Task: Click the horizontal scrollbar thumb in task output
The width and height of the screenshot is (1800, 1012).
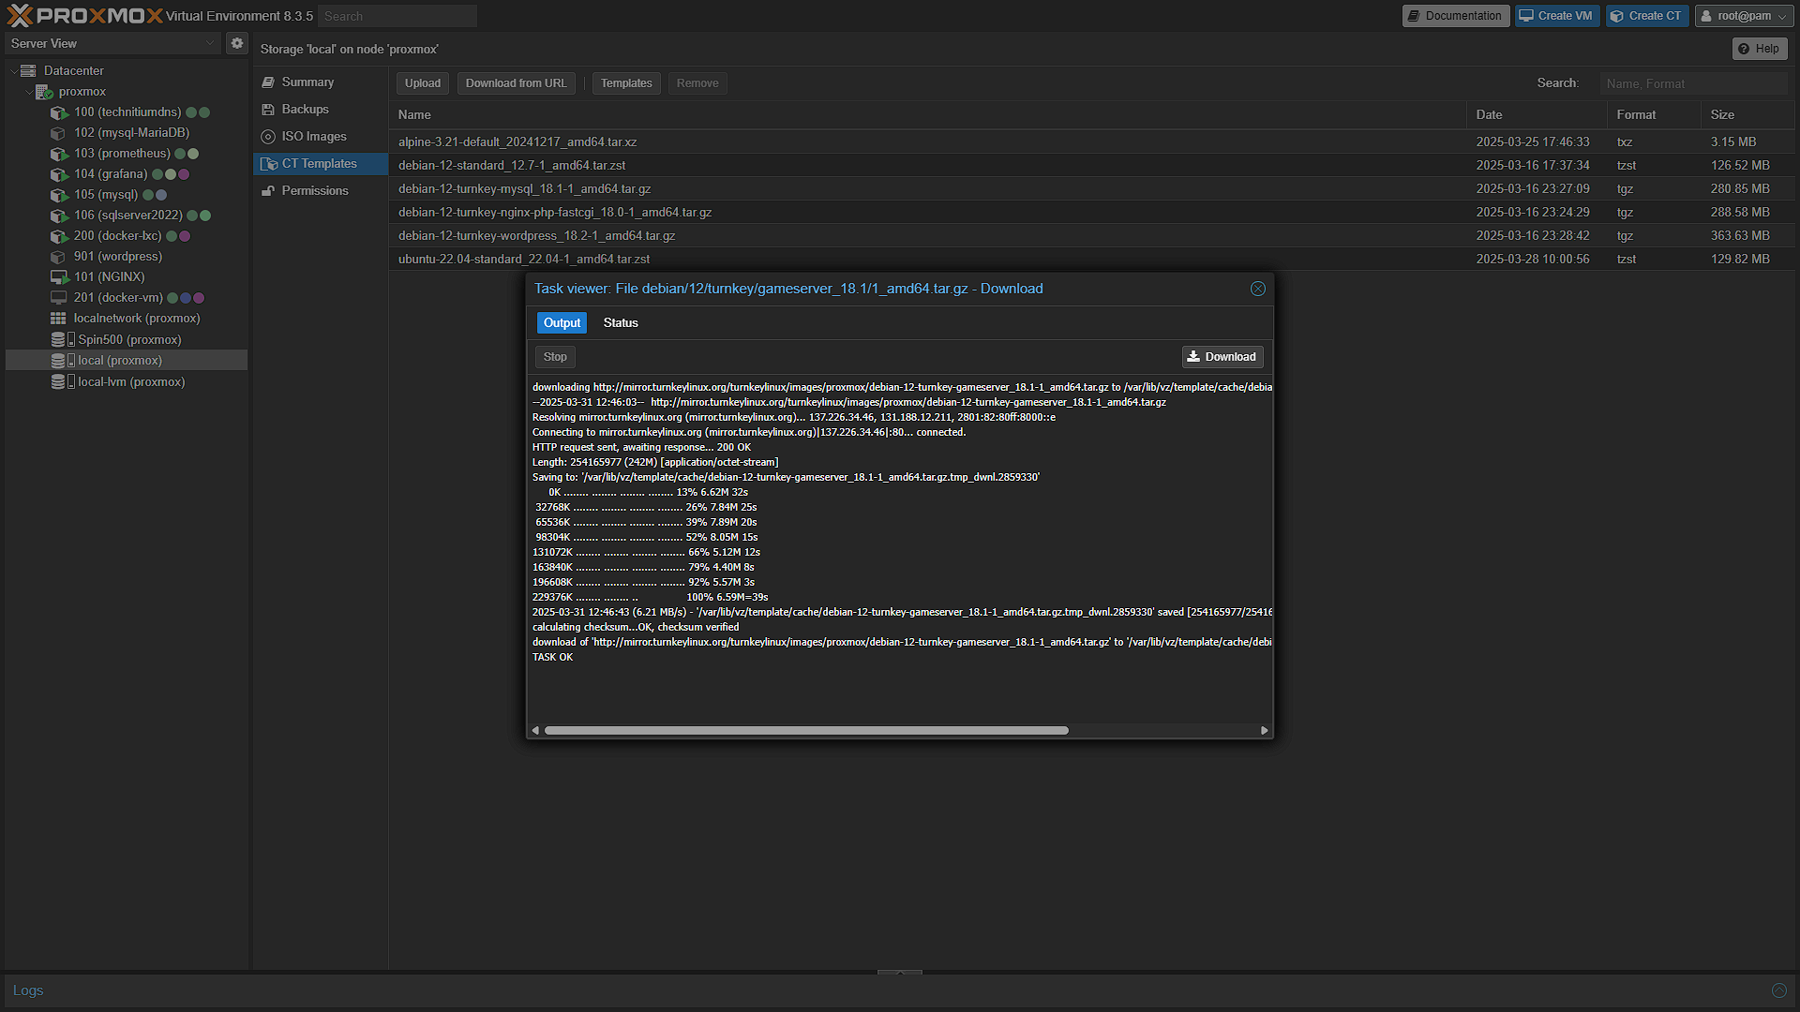Action: pos(806,730)
